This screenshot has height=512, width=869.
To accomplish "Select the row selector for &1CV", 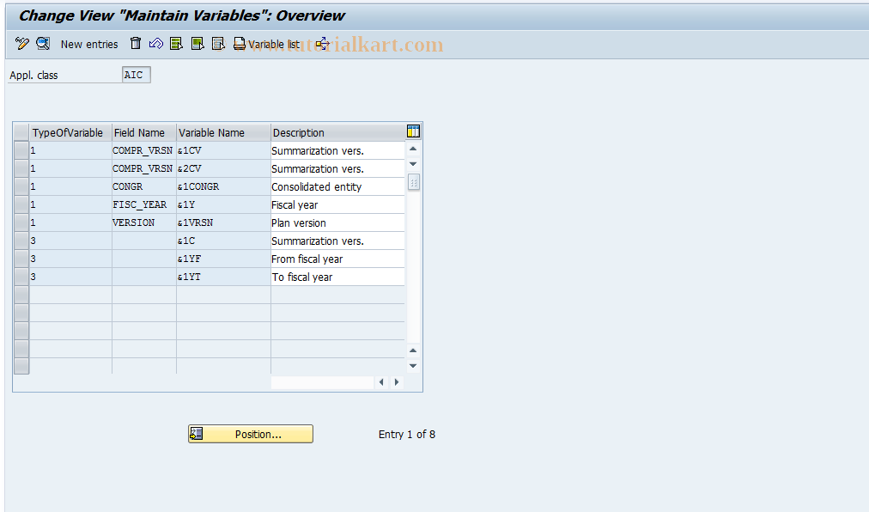I will pyautogui.click(x=21, y=150).
